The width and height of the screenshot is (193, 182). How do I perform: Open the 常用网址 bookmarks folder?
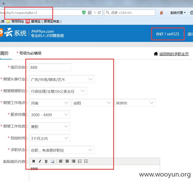[x=15, y=21]
